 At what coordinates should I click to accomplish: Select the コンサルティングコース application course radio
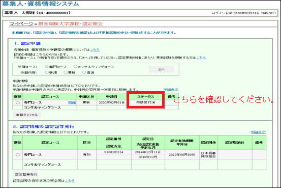pos(75,67)
